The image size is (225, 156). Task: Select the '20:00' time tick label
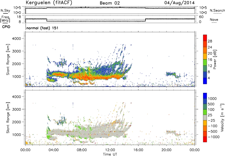[166, 150]
